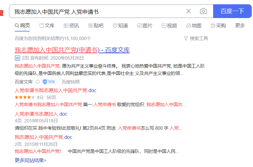Open the 资讯 tab

click(x=71, y=26)
